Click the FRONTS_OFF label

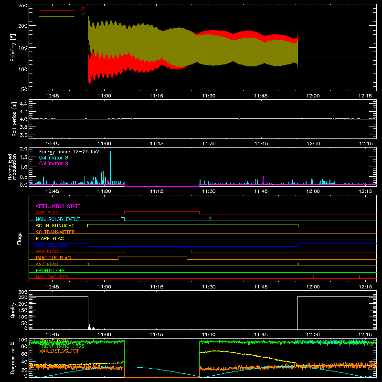coord(51,270)
